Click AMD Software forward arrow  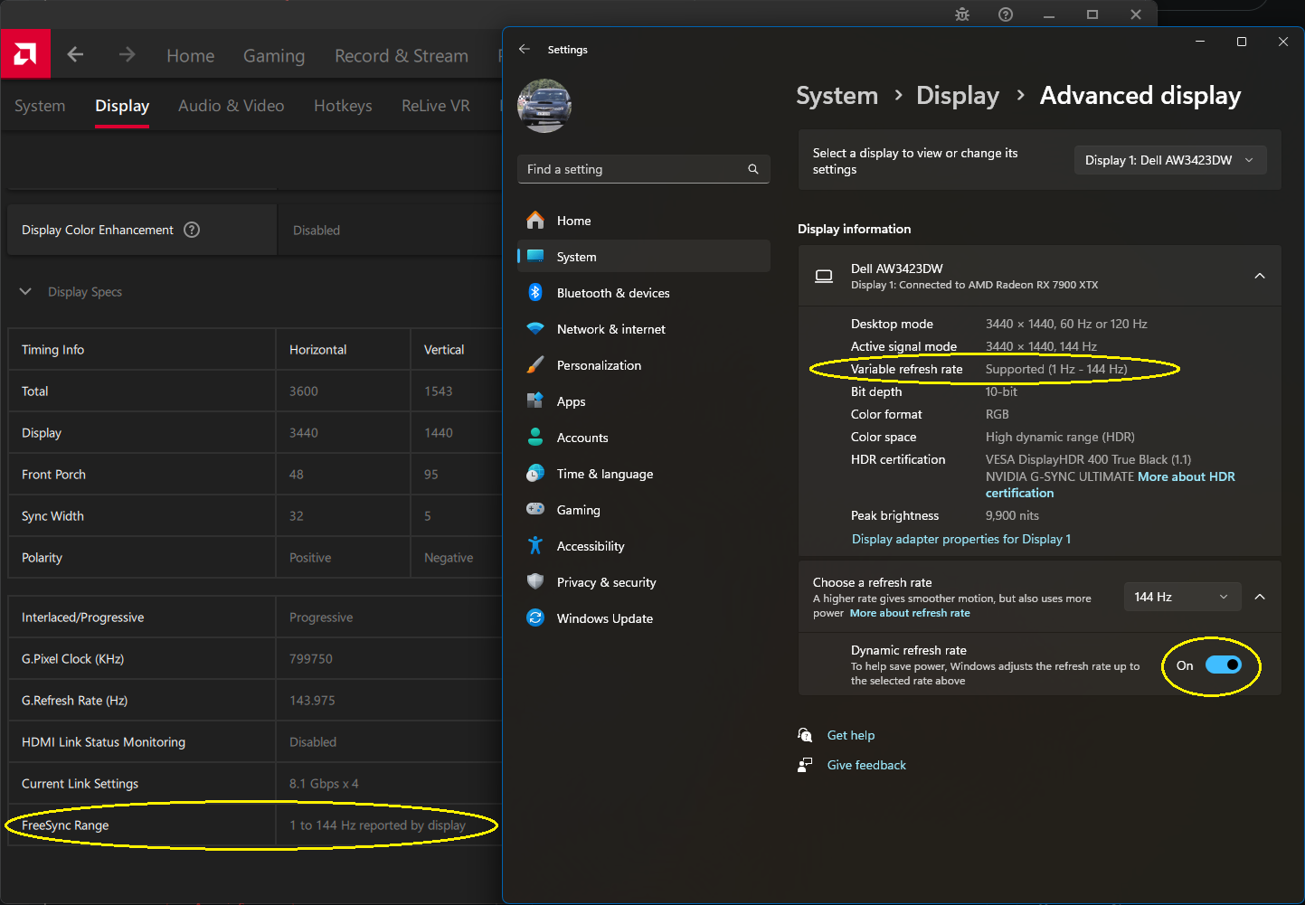coord(127,55)
